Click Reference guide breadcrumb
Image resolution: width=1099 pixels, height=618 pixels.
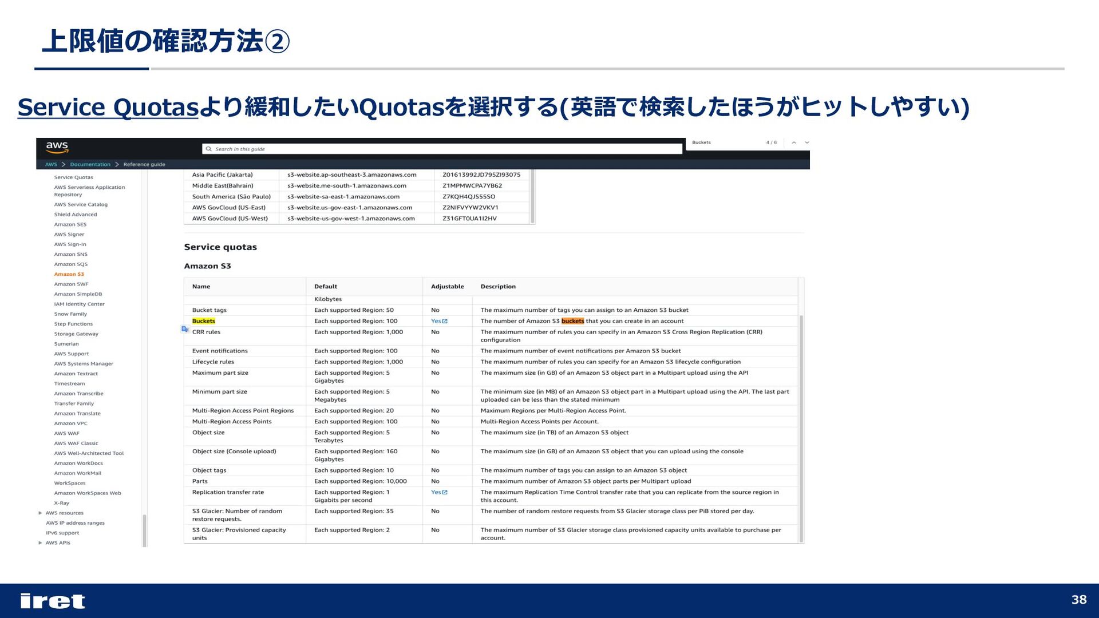144,164
